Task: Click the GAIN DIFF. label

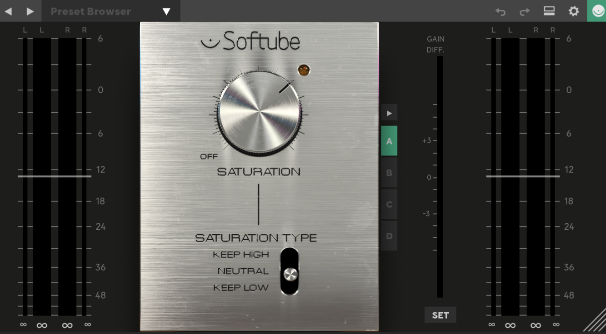Action: click(435, 44)
